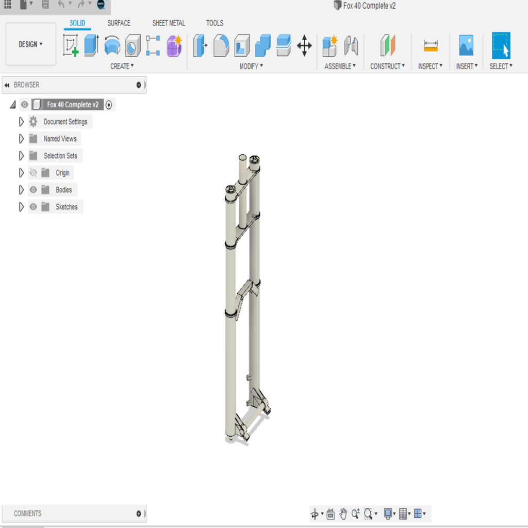The image size is (528, 528).
Task: Activate the Fox 40 Complete v2 radio button
Action: click(x=109, y=105)
